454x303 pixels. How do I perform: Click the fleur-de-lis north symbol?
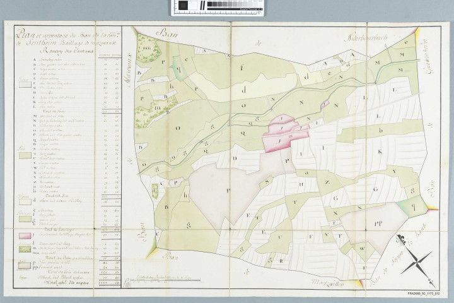tap(400, 240)
